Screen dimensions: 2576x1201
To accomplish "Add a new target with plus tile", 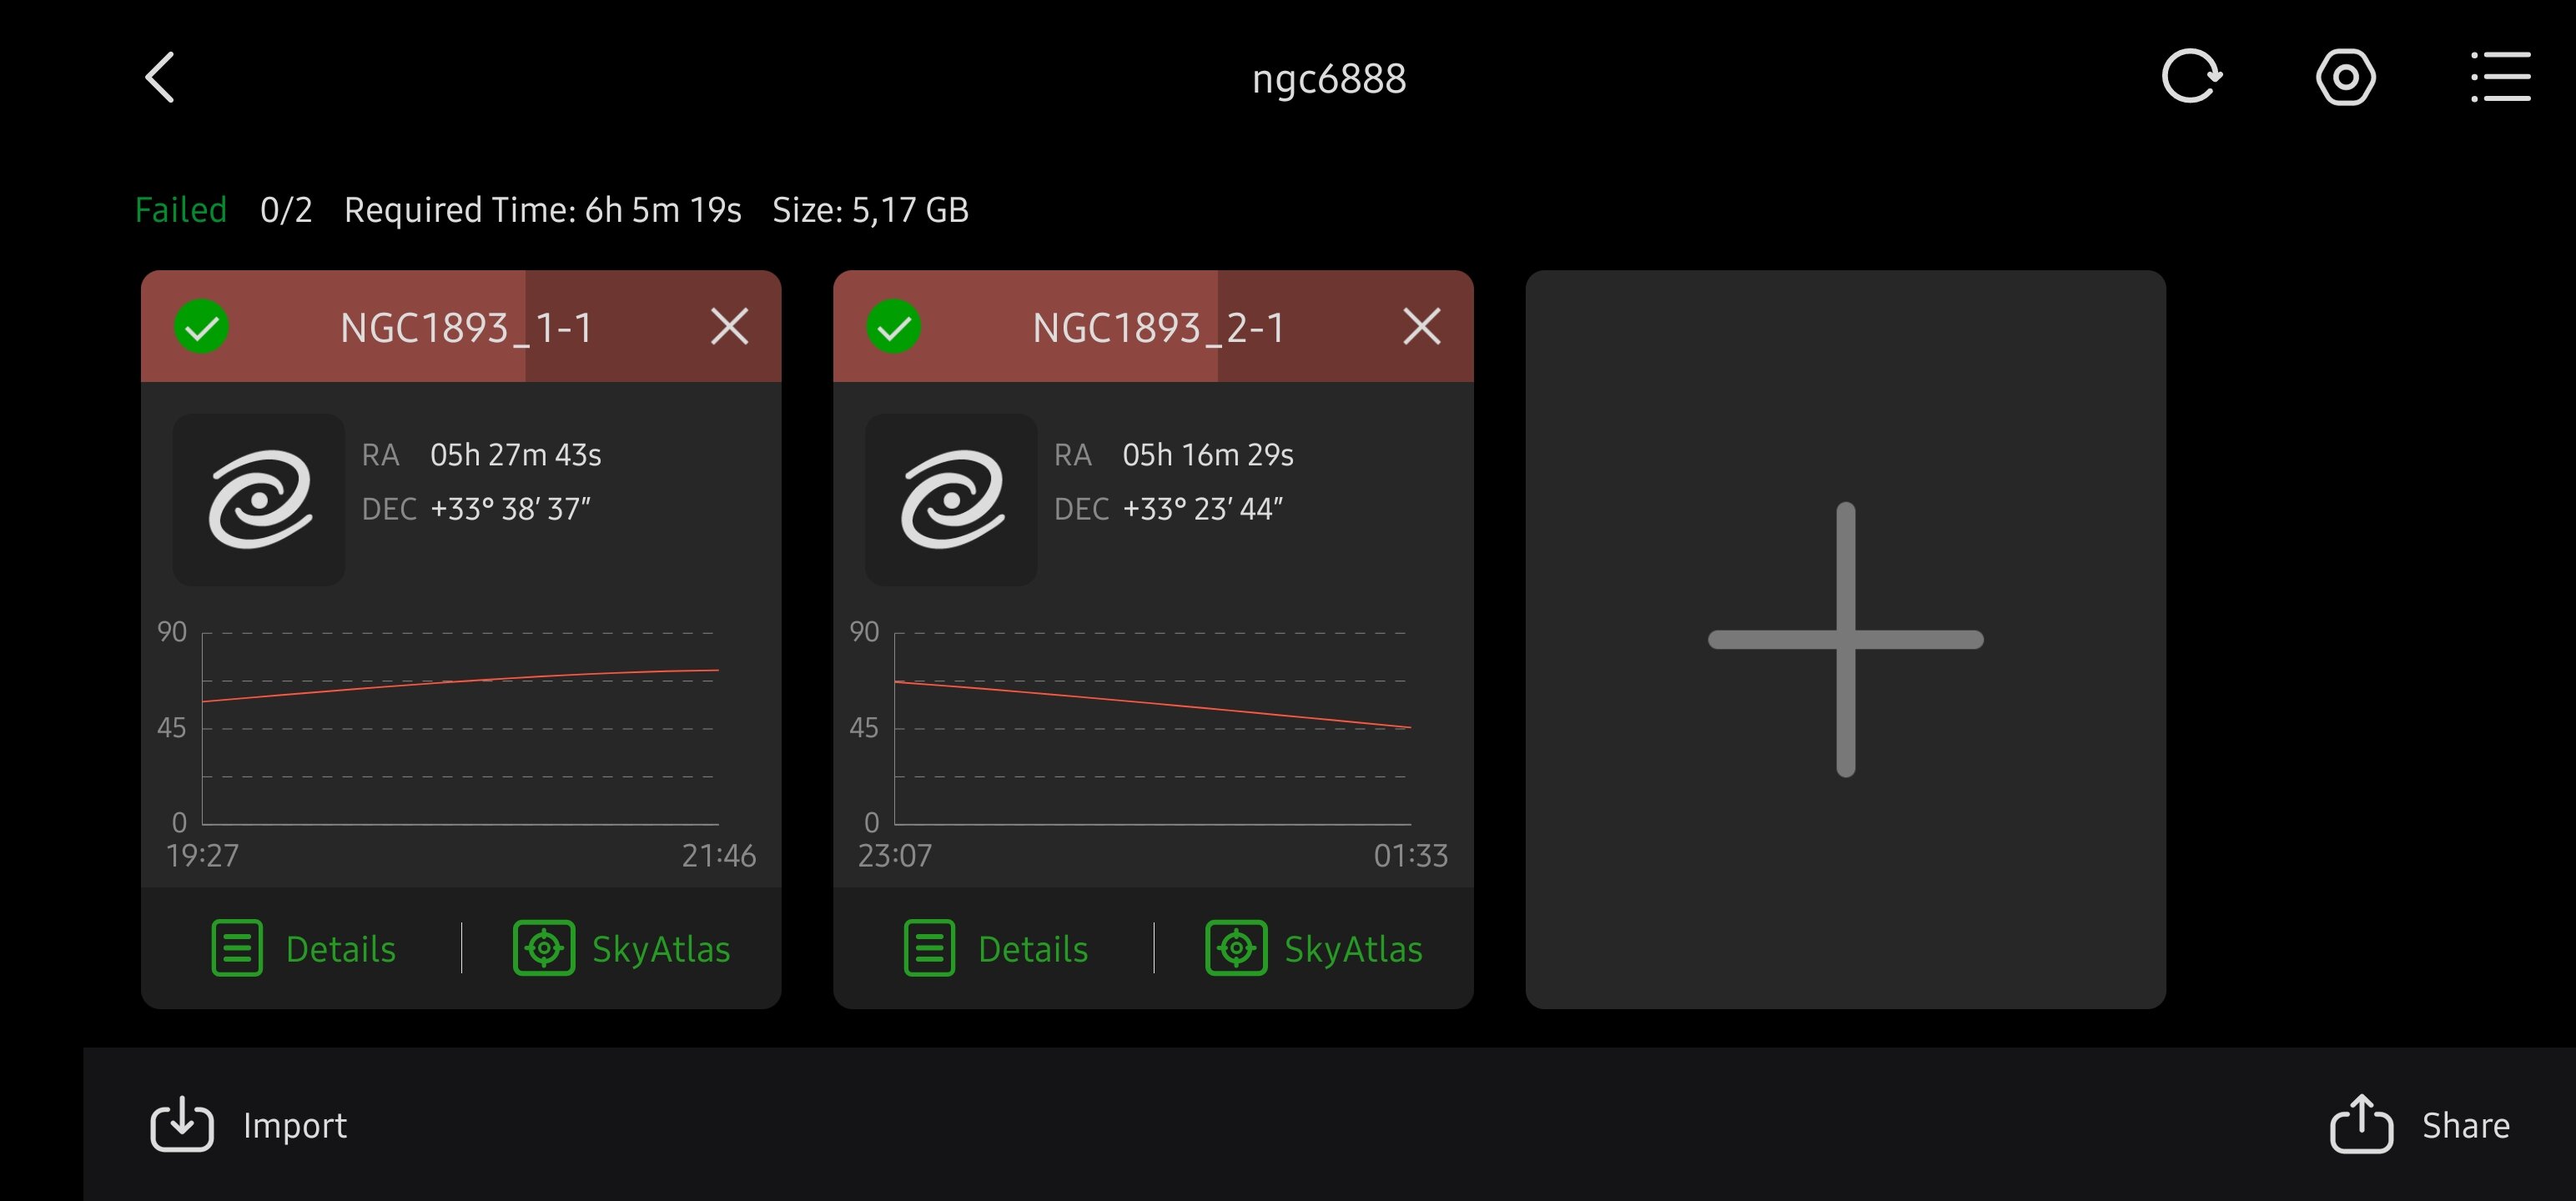I will (1845, 639).
